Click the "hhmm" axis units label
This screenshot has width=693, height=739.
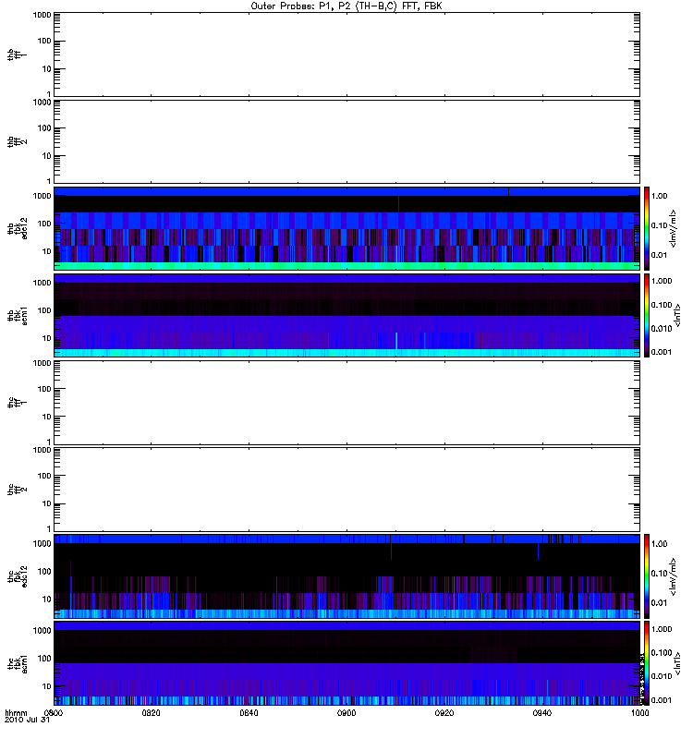(x=16, y=713)
